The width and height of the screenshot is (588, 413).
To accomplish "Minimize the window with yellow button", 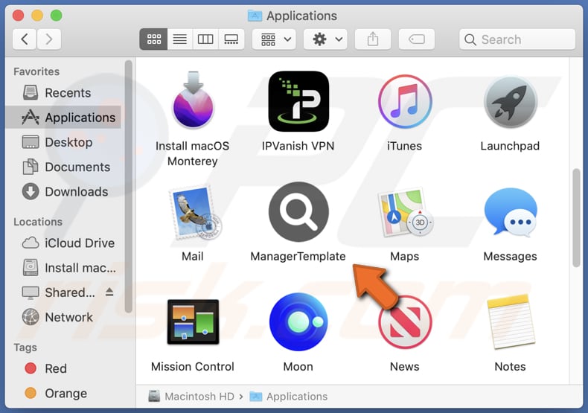I will (x=37, y=16).
